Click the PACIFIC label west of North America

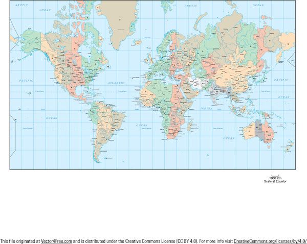pos(26,81)
